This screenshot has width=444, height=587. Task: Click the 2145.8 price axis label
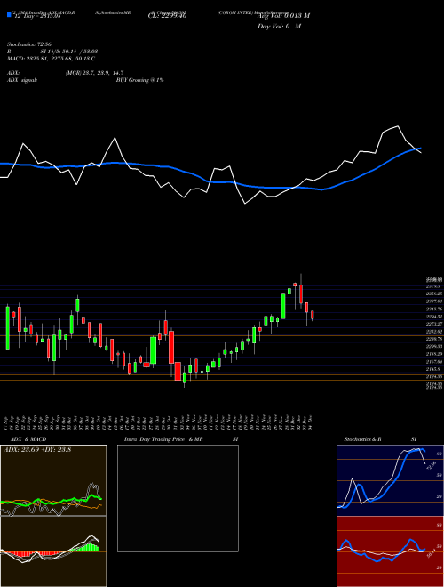click(x=434, y=369)
